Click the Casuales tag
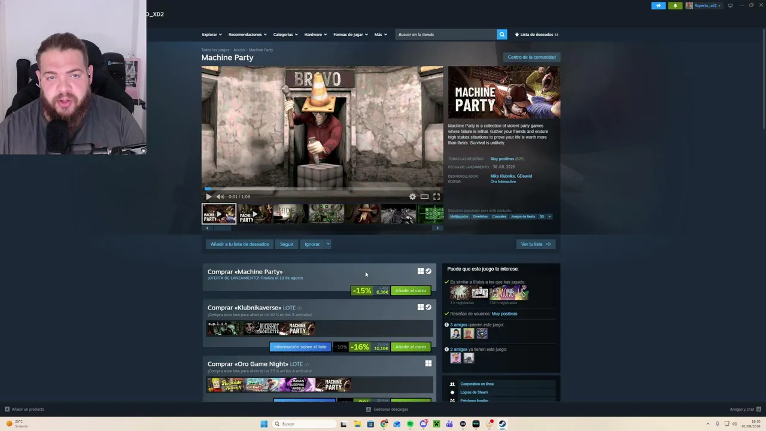766x431 pixels. (x=499, y=217)
